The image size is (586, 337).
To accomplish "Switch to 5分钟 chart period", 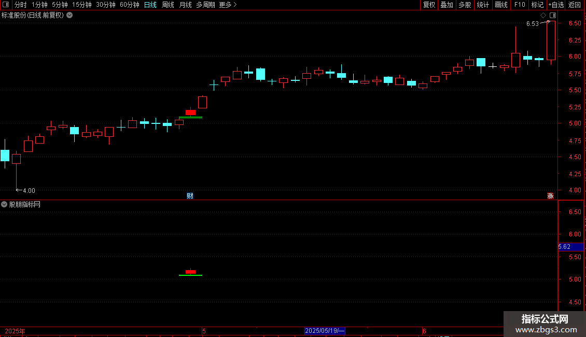I will (60, 5).
